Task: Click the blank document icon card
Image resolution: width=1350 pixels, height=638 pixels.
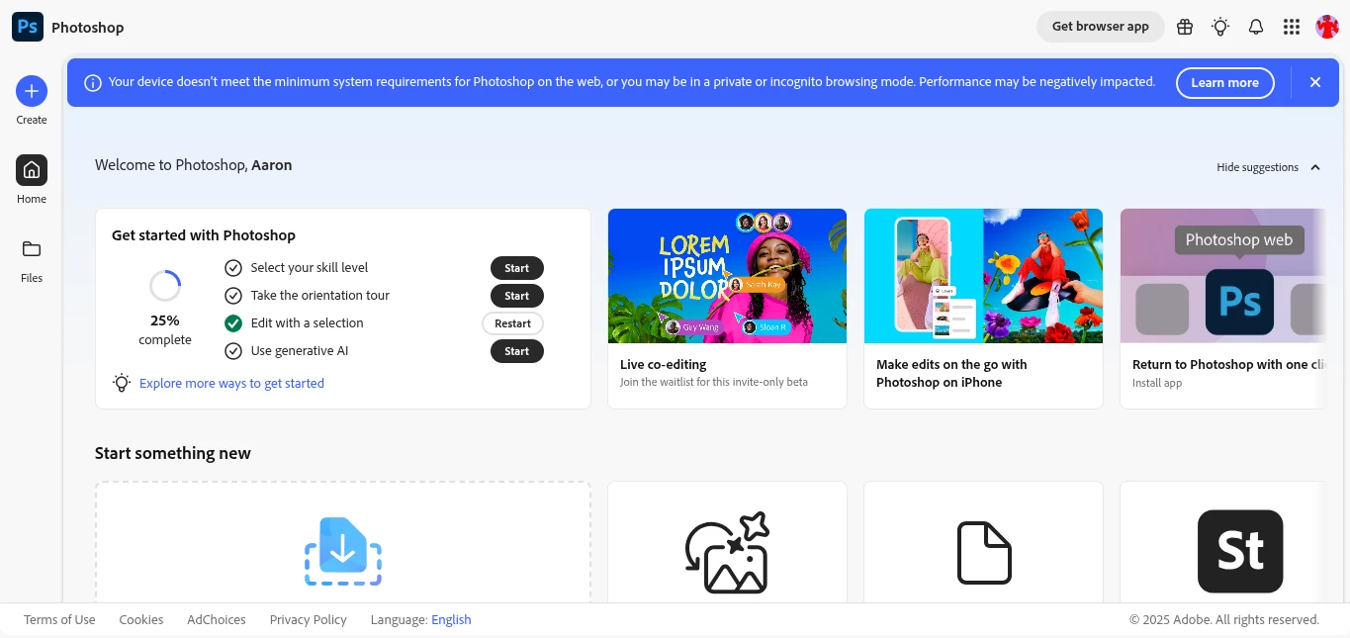Action: [984, 553]
